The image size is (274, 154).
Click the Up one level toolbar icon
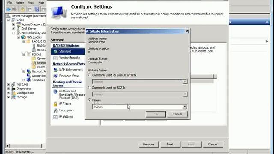[x=22, y=9]
